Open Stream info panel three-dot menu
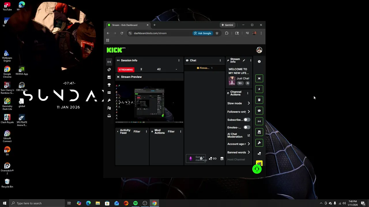The width and height of the screenshot is (369, 207). point(251,60)
